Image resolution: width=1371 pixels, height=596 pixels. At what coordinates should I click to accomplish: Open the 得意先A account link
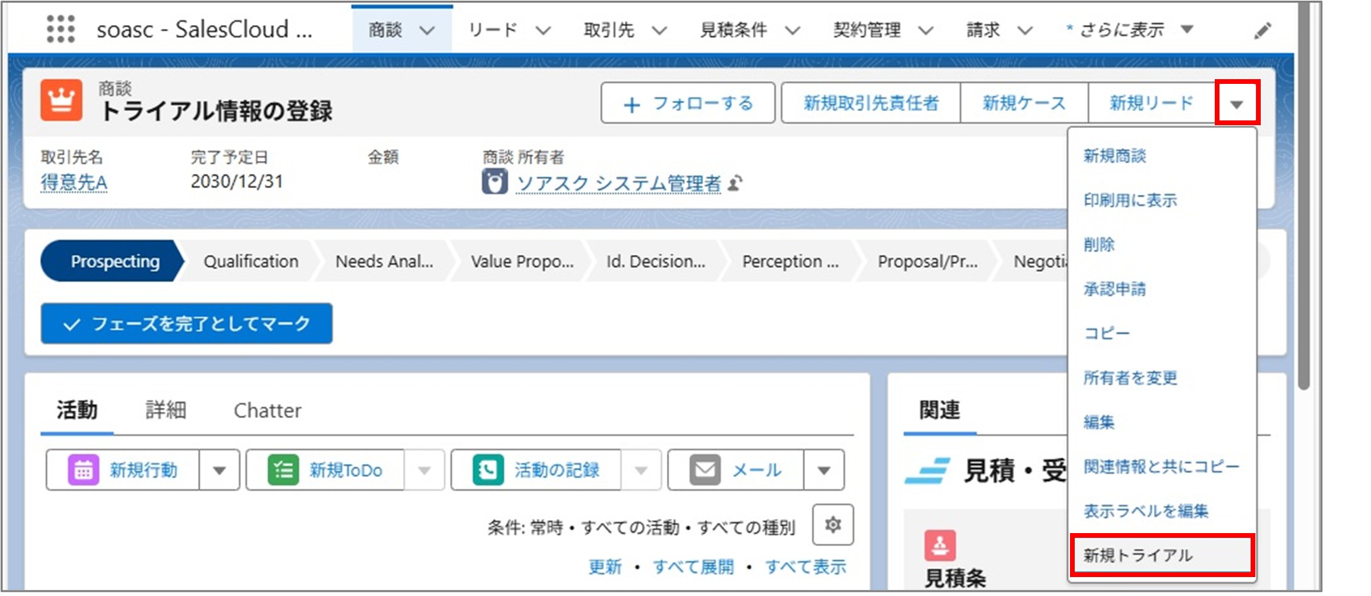(x=74, y=183)
